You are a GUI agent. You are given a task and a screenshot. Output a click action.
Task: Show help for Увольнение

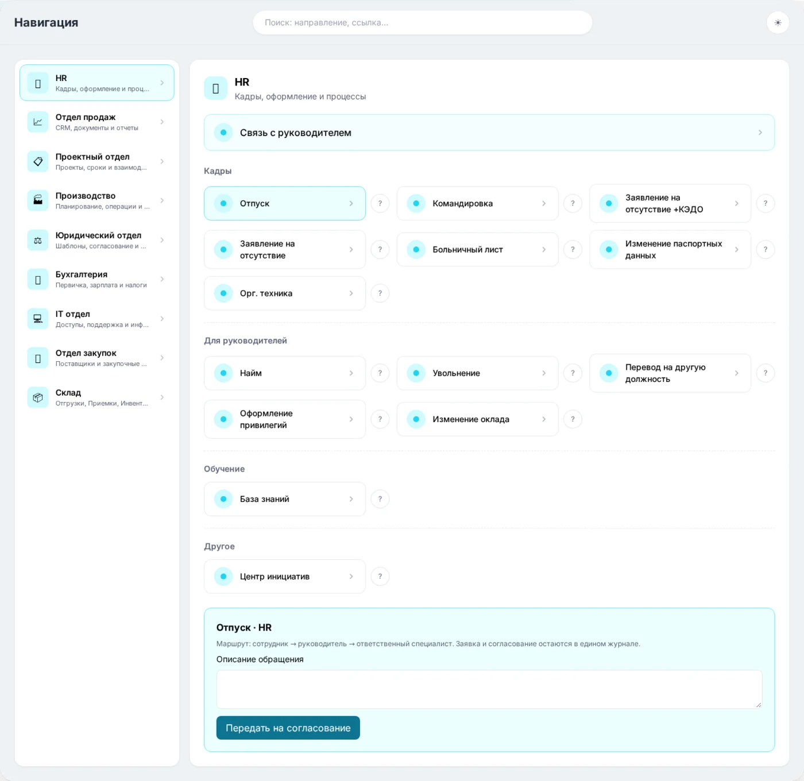[x=573, y=373]
